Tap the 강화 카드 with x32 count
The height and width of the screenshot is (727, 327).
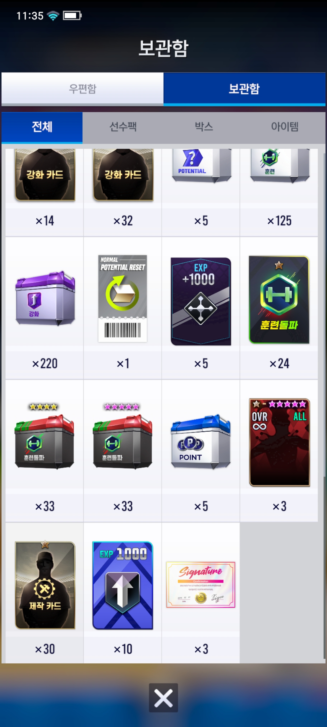(123, 175)
